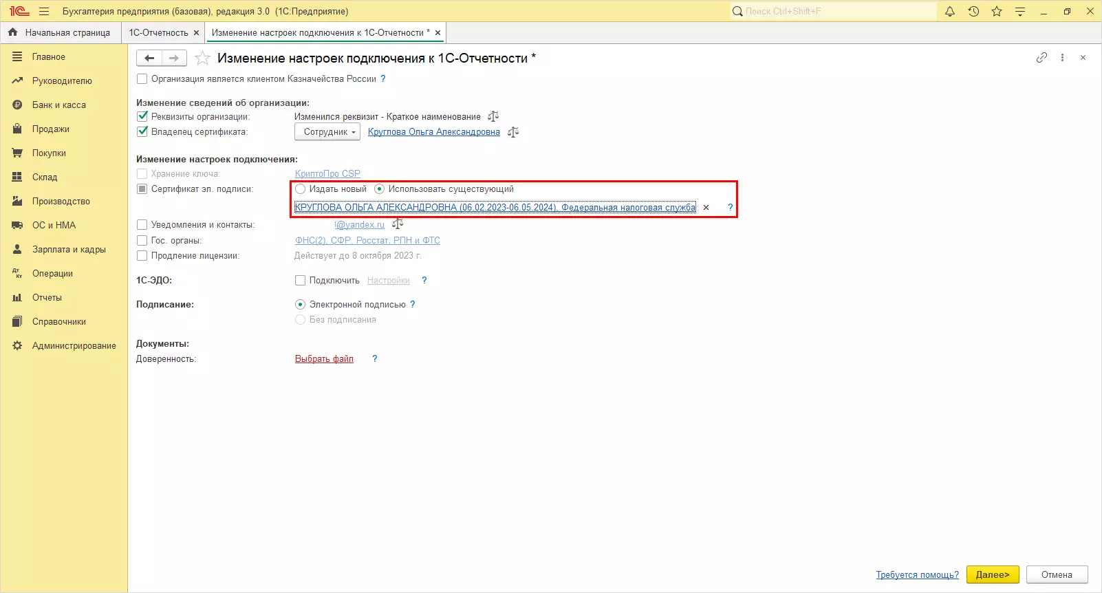Go forward with the right arrow button
This screenshot has width=1102, height=593.
pos(174,58)
